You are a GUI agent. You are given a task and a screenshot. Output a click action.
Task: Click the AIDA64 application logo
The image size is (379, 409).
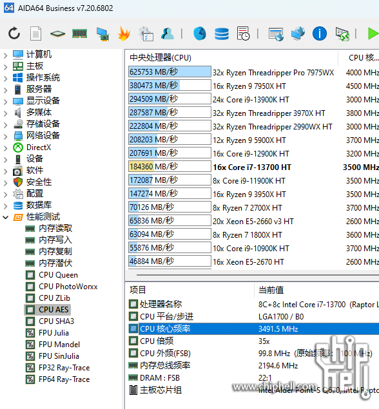coord(9,8)
